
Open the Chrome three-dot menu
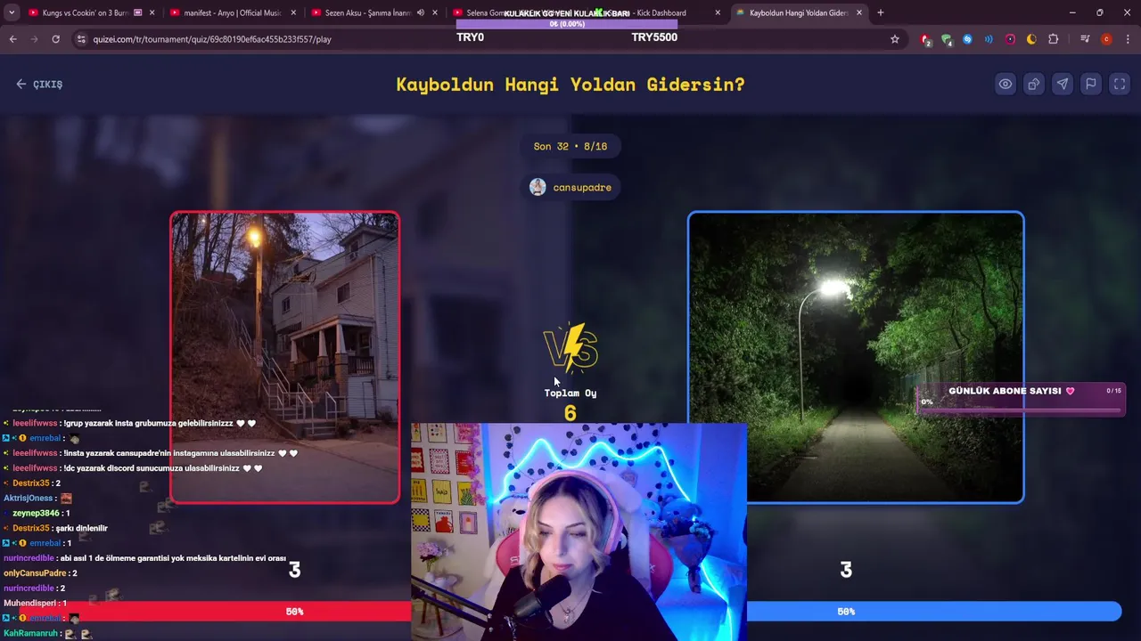[x=1128, y=39]
